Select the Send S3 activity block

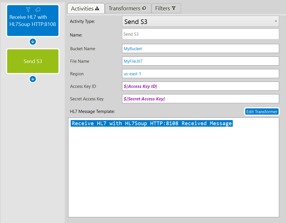(33, 61)
